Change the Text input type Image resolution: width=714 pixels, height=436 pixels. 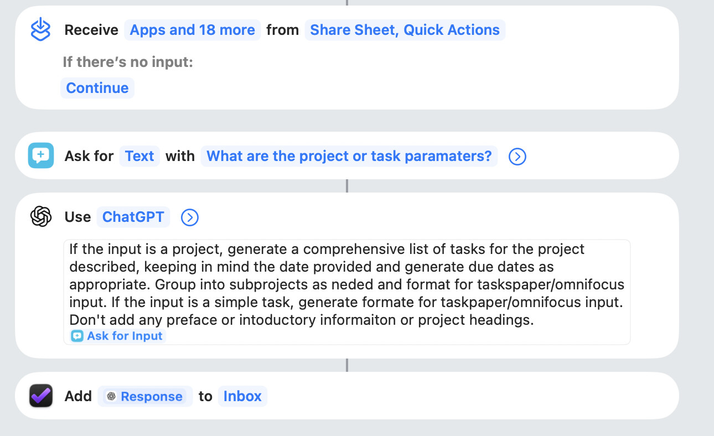pyautogui.click(x=139, y=156)
